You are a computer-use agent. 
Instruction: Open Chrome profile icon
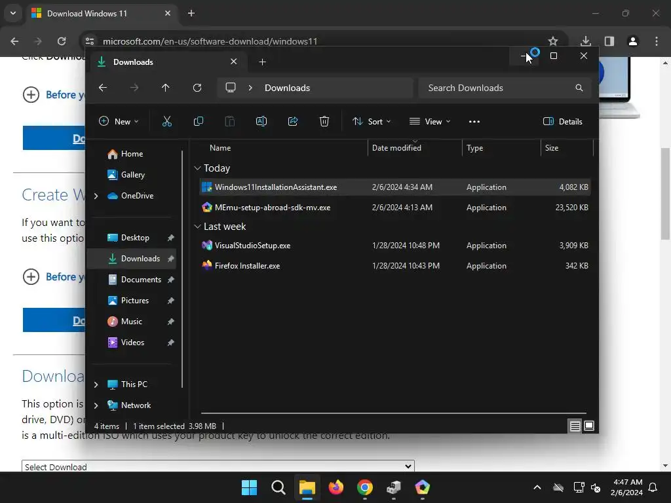632,41
